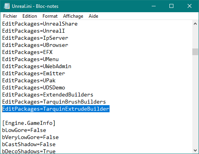
Task: Click the line EditPackages=TarquinBrushBuilders
Action: click(x=54, y=102)
